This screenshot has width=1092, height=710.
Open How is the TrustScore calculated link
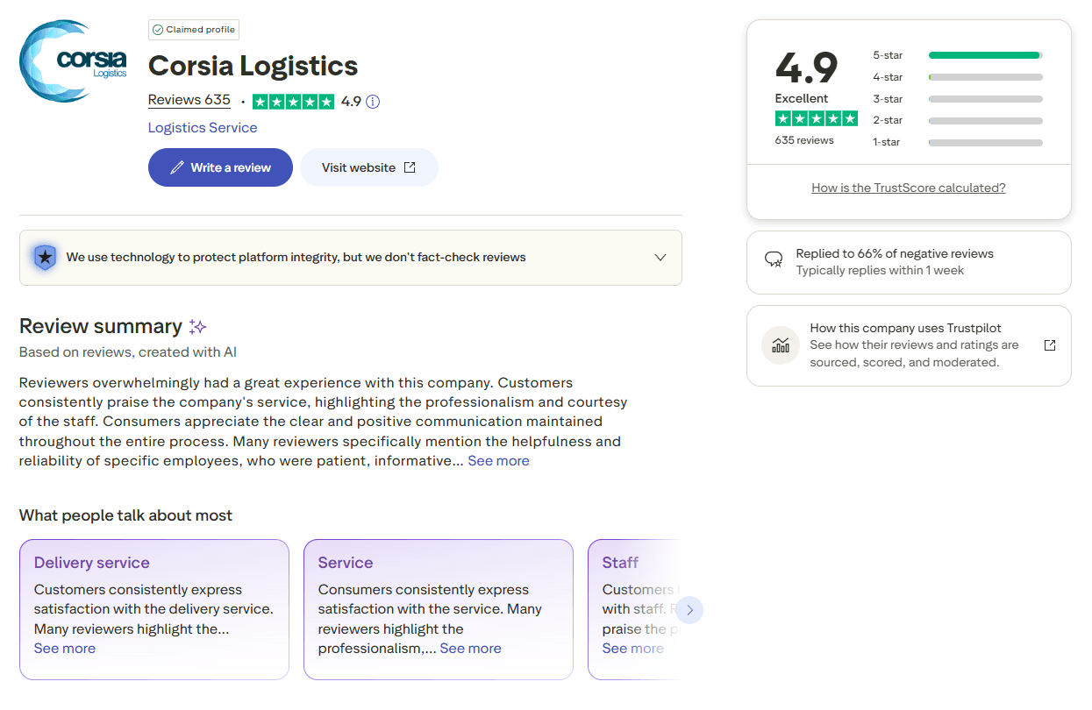(x=909, y=188)
